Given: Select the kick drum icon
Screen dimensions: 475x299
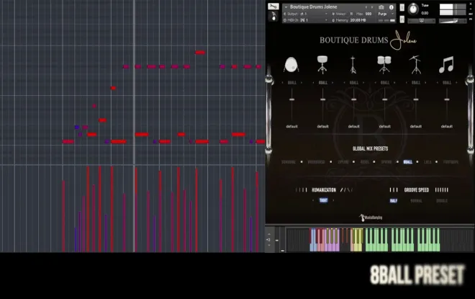Looking at the screenshot, I should tap(291, 65).
